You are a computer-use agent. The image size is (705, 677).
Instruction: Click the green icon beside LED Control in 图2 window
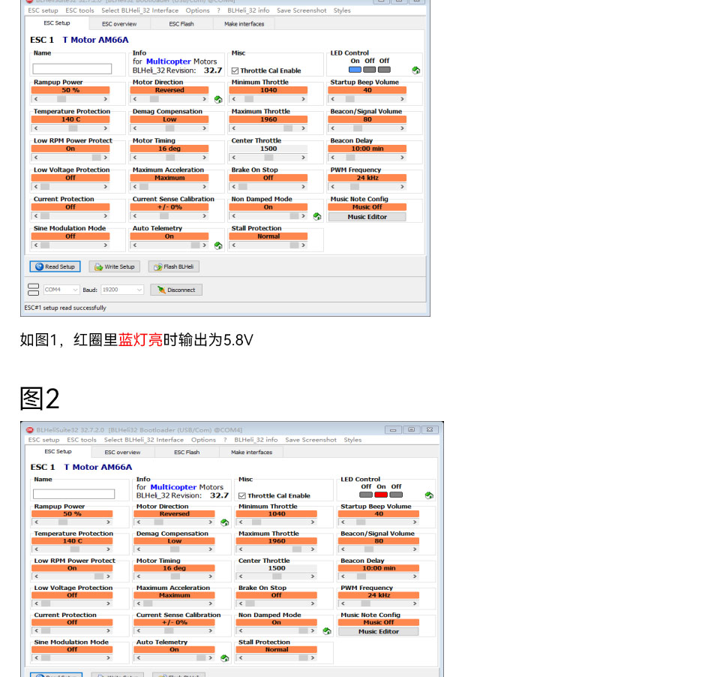coord(429,495)
